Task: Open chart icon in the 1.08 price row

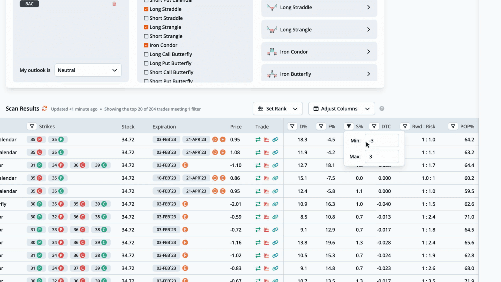Action: click(266, 152)
